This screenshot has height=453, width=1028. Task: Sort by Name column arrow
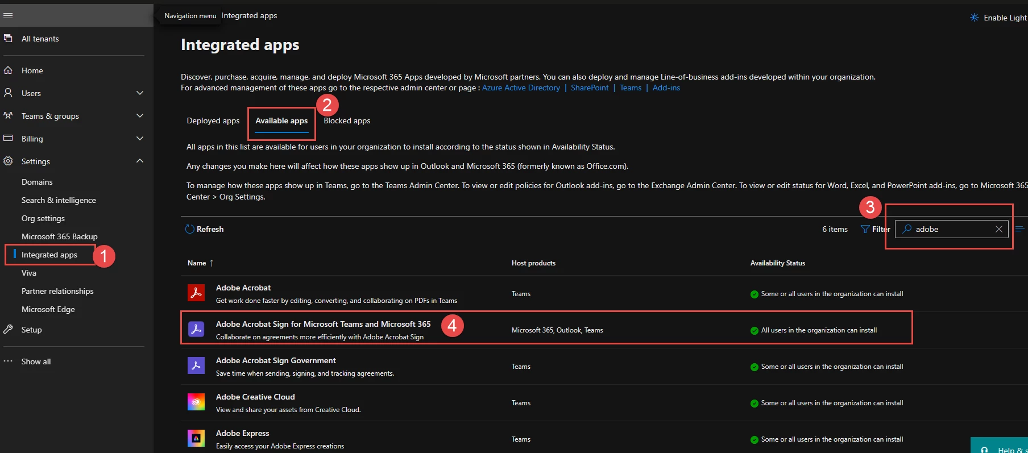(212, 263)
